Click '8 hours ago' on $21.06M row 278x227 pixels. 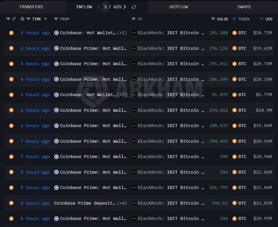click(35, 187)
